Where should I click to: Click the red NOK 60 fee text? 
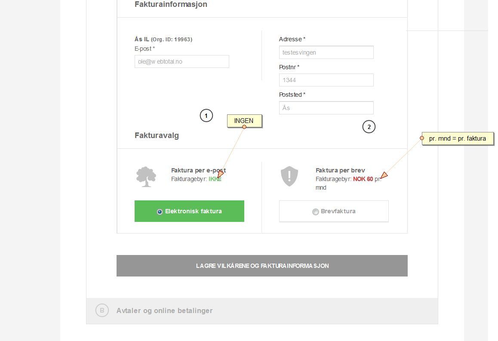point(363,179)
